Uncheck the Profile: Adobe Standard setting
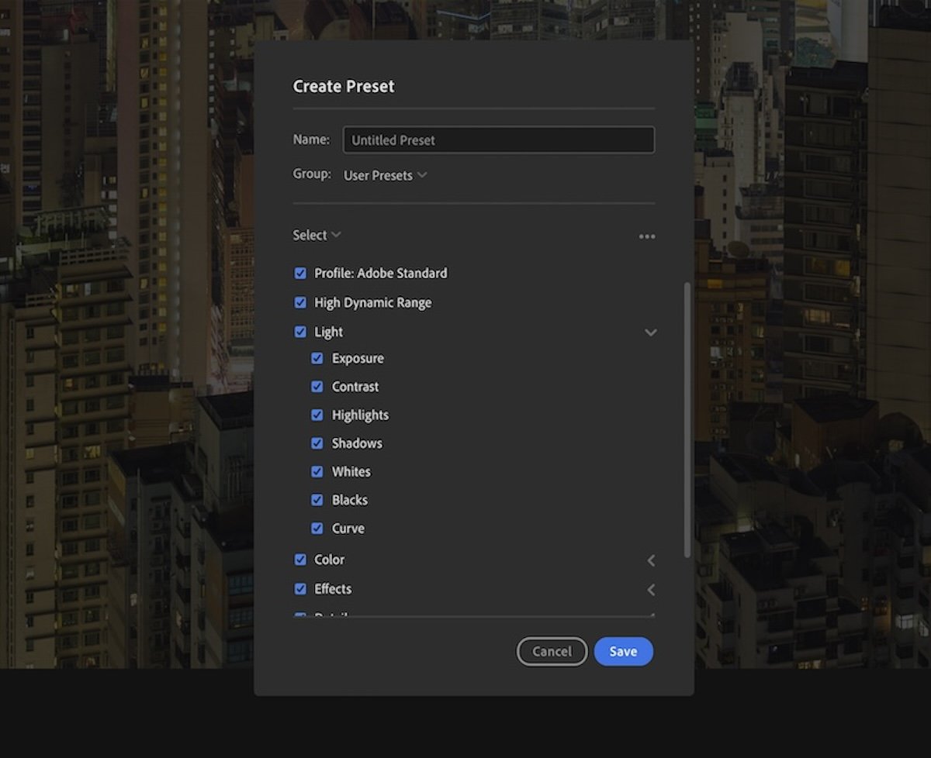This screenshot has height=758, width=931. tap(300, 273)
